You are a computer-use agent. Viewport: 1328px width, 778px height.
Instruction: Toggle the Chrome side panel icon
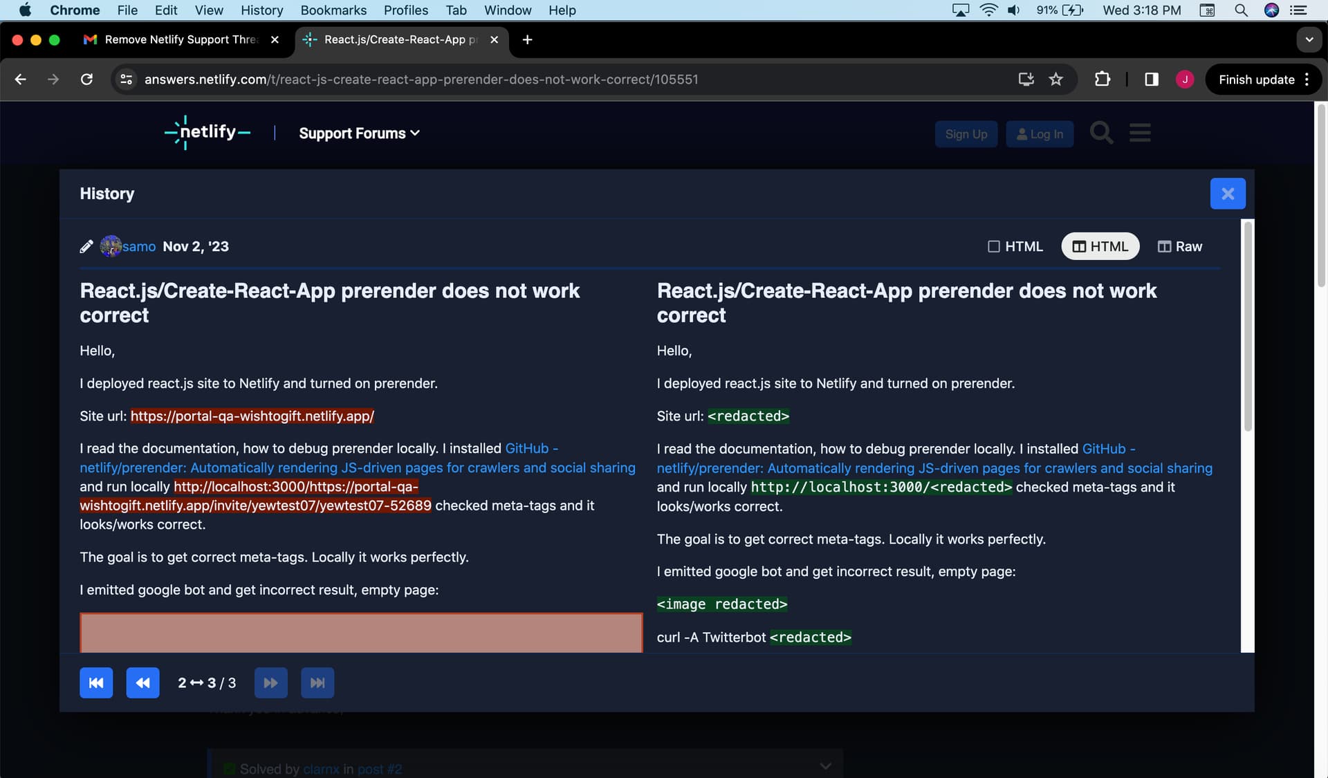click(1152, 80)
